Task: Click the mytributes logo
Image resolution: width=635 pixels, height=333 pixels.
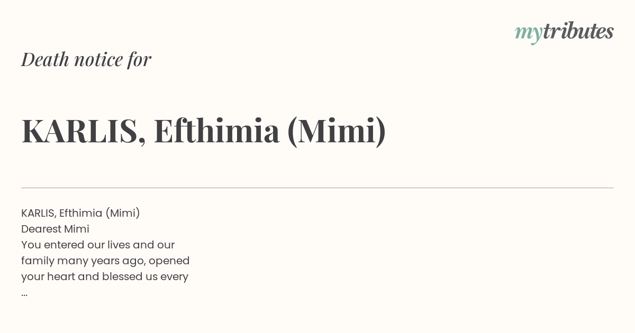Action: pos(564,32)
